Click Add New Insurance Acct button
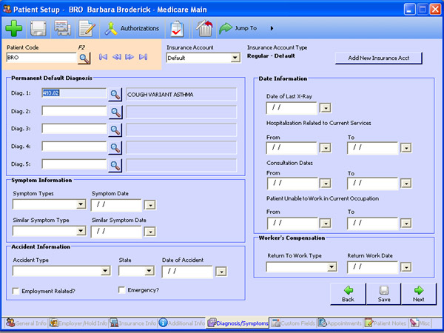The height and width of the screenshot is (333, 444). click(x=379, y=58)
